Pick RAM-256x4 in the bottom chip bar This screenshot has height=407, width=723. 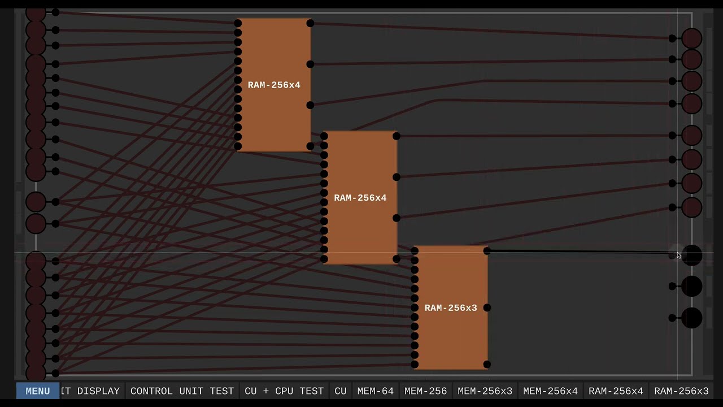pyautogui.click(x=616, y=391)
